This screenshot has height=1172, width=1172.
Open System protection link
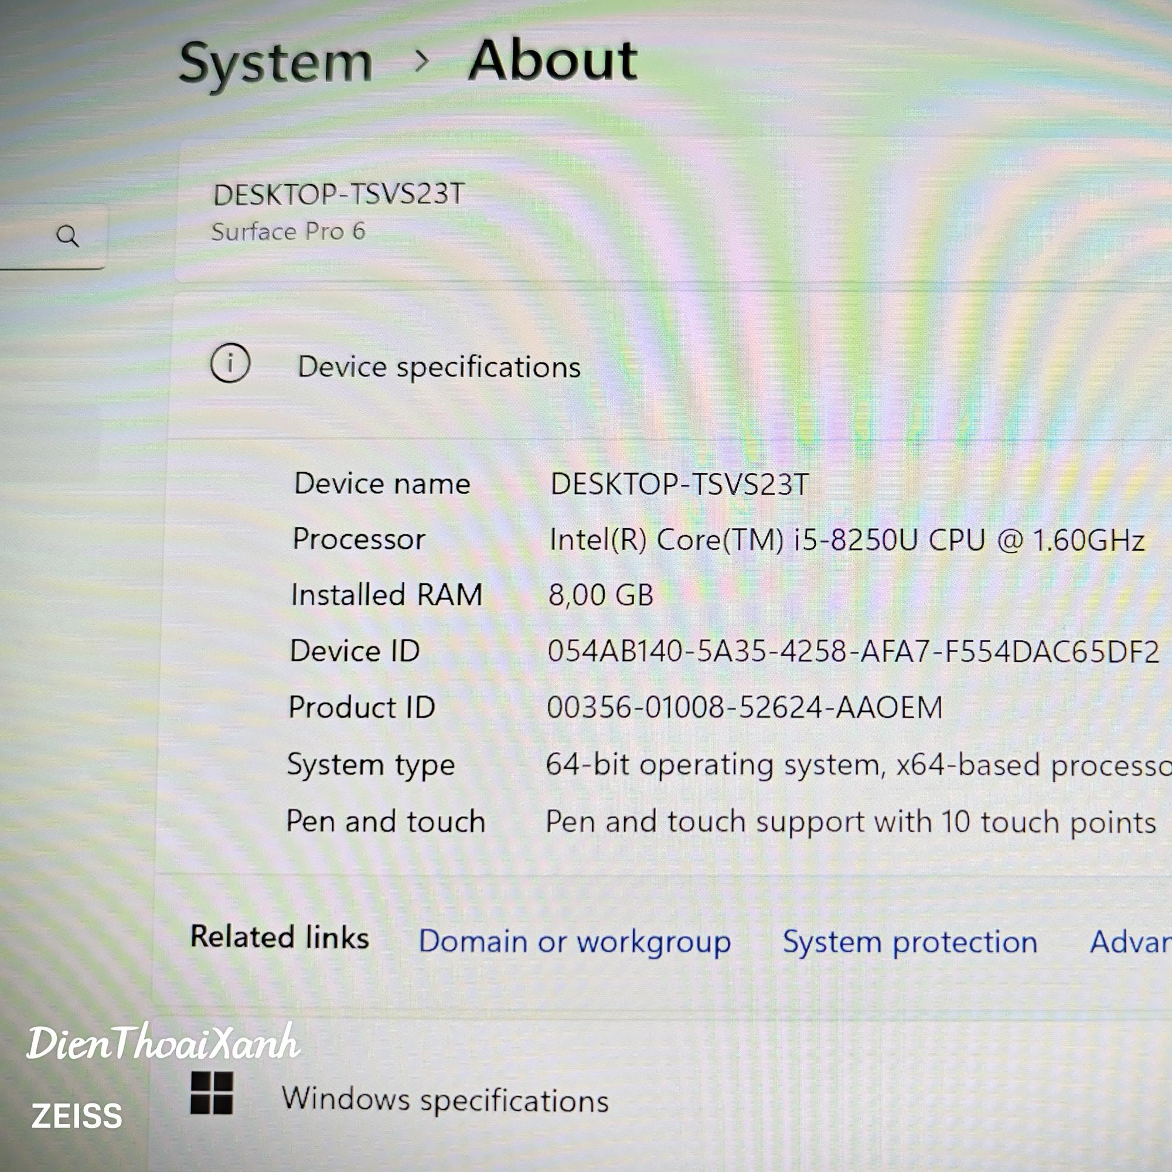pyautogui.click(x=910, y=943)
